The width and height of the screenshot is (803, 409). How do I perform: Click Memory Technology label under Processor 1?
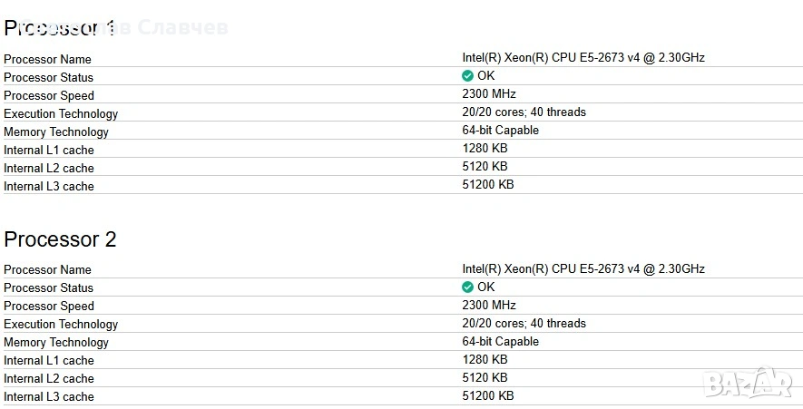56,131
